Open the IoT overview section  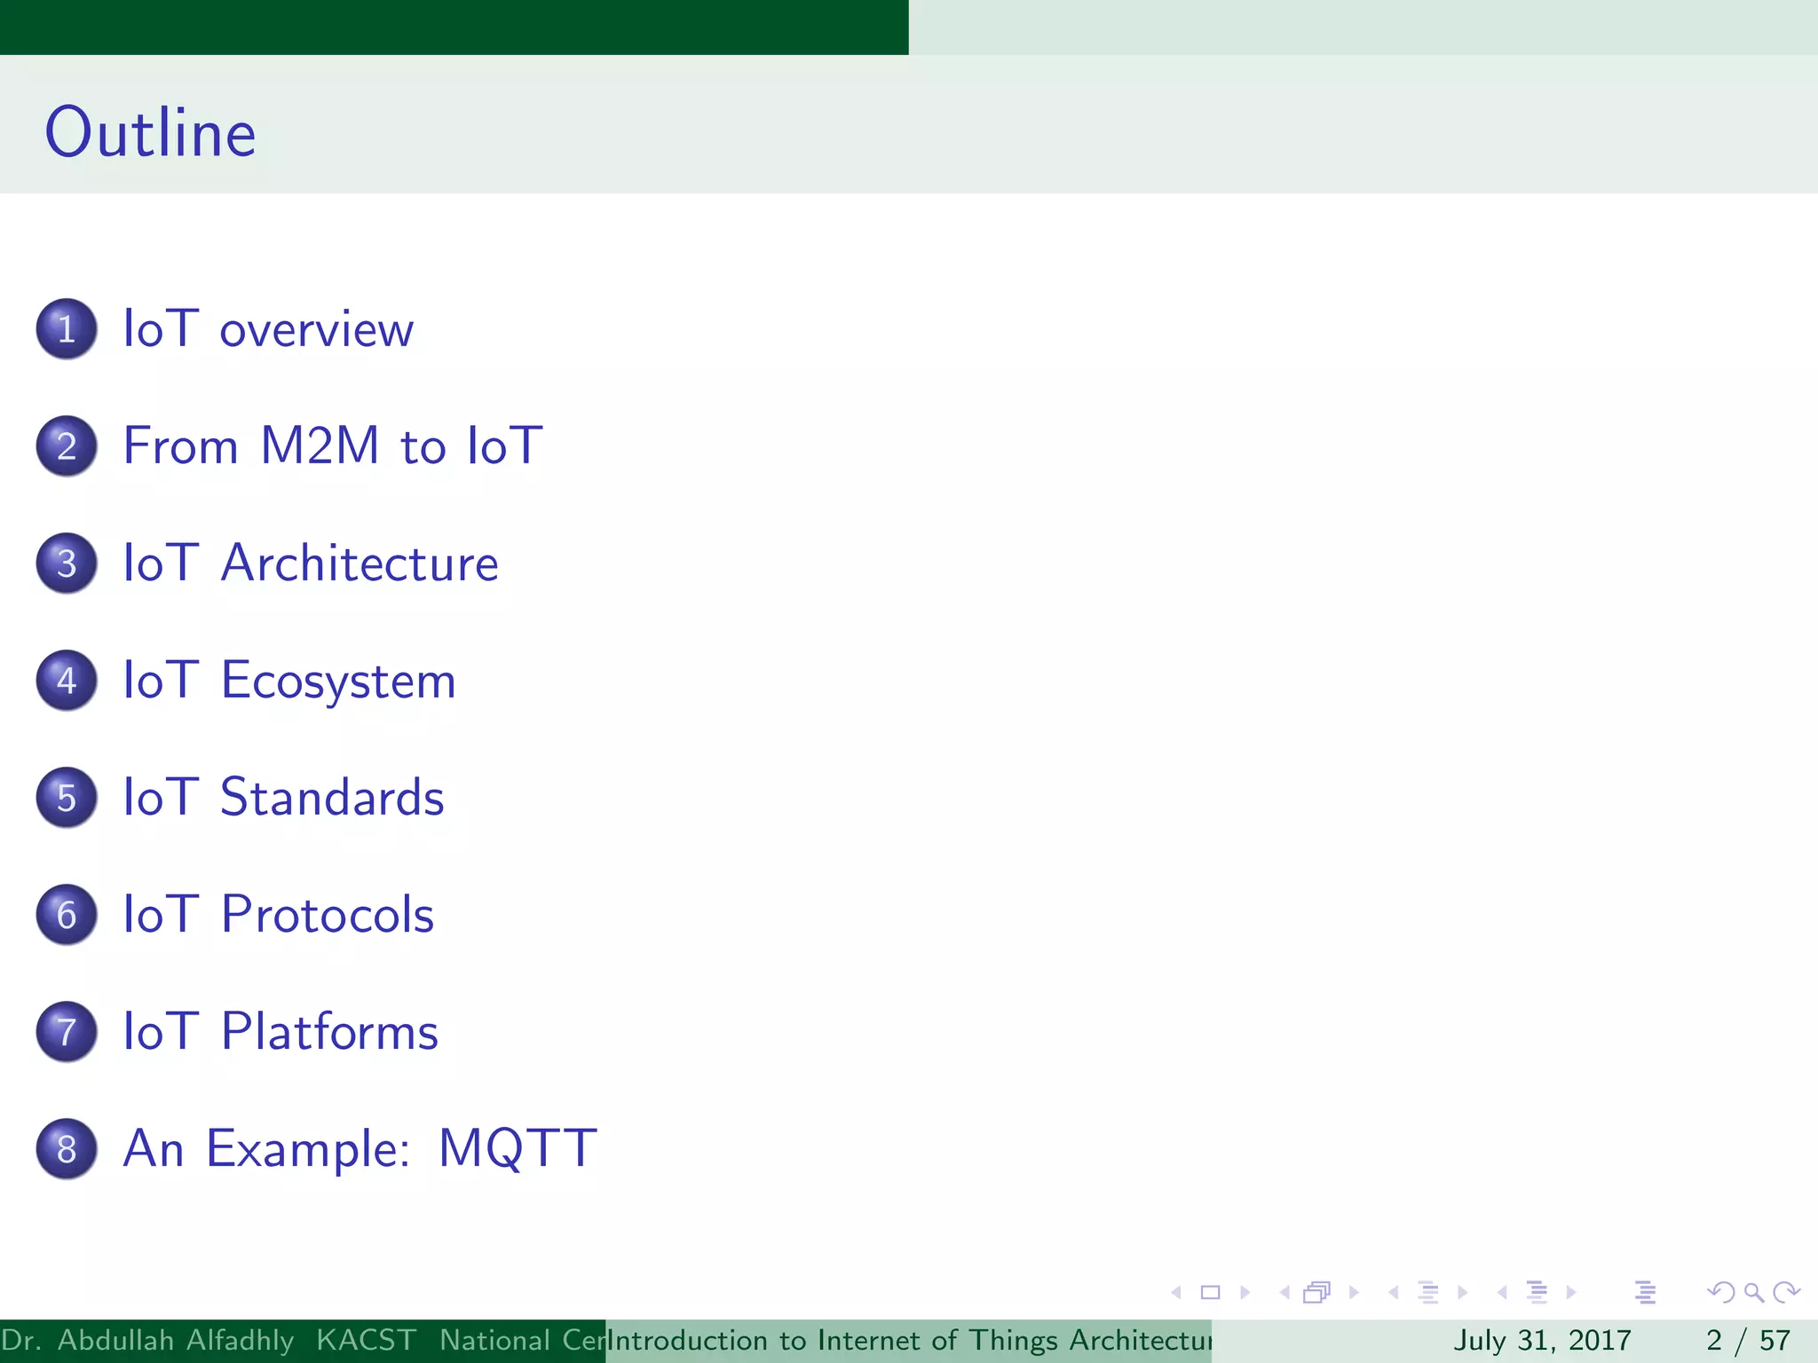click(267, 329)
